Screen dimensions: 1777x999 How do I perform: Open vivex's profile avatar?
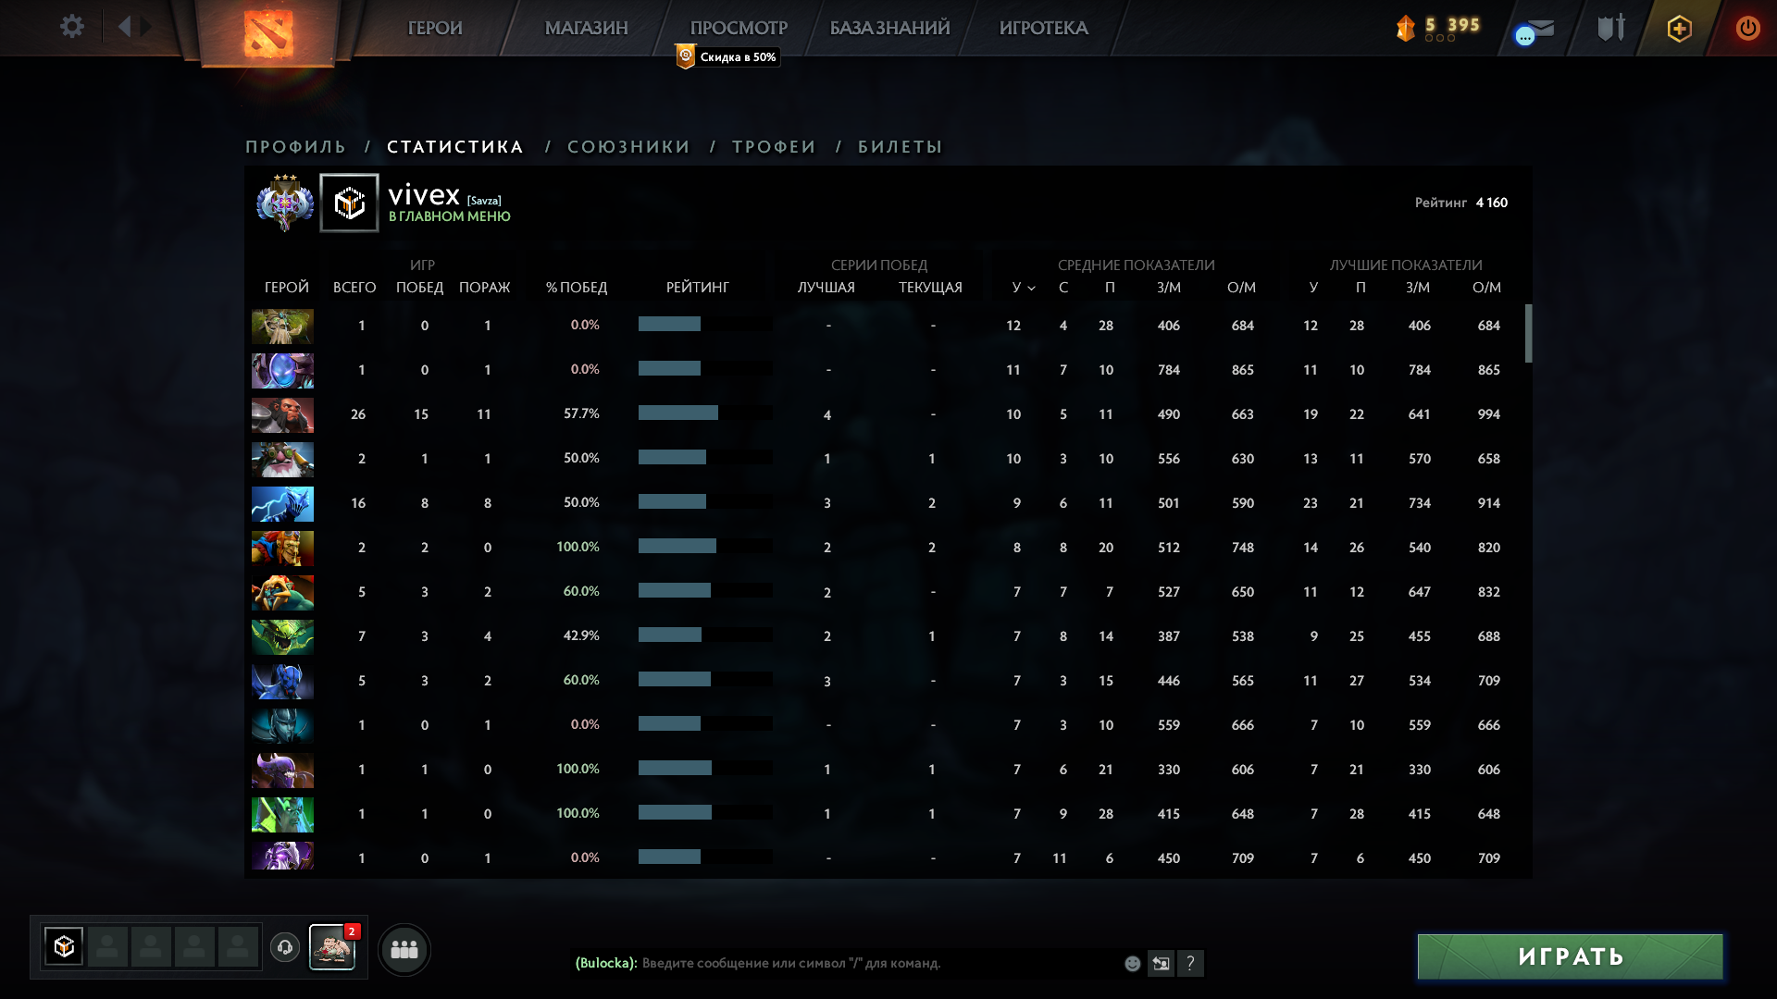click(x=349, y=203)
